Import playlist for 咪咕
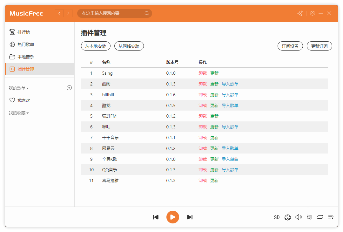Image resolution: width=343 pixels, height=232 pixels. pyautogui.click(x=230, y=127)
